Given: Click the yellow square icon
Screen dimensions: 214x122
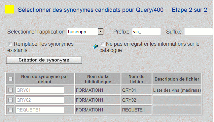Looking at the screenshot, I should pyautogui.click(x=10, y=9).
